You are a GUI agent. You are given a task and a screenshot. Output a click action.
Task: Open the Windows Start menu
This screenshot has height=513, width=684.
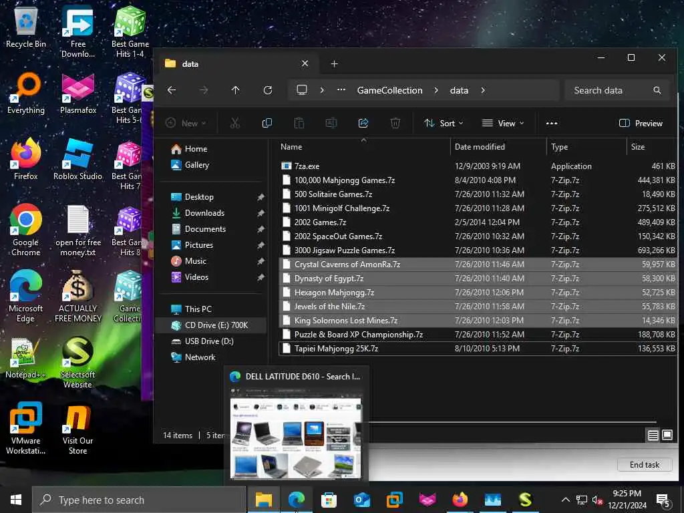[16, 500]
